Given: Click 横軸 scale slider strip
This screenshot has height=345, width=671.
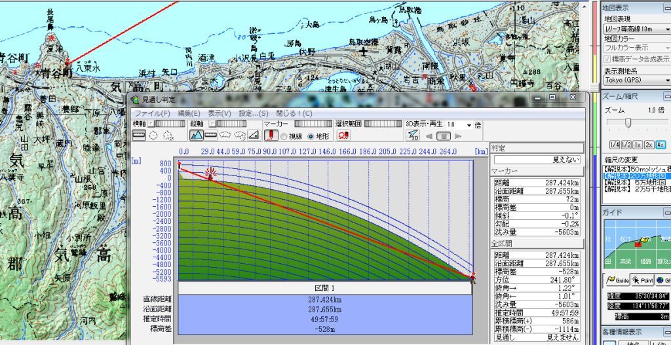Looking at the screenshot, I should 170,124.
